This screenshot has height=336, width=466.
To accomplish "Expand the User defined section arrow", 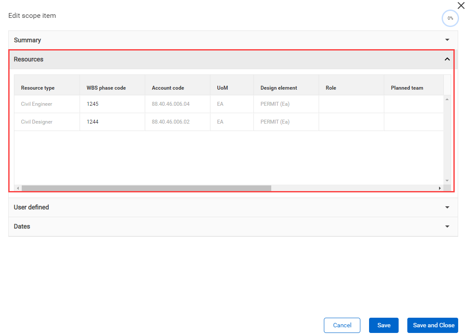I will [x=447, y=207].
